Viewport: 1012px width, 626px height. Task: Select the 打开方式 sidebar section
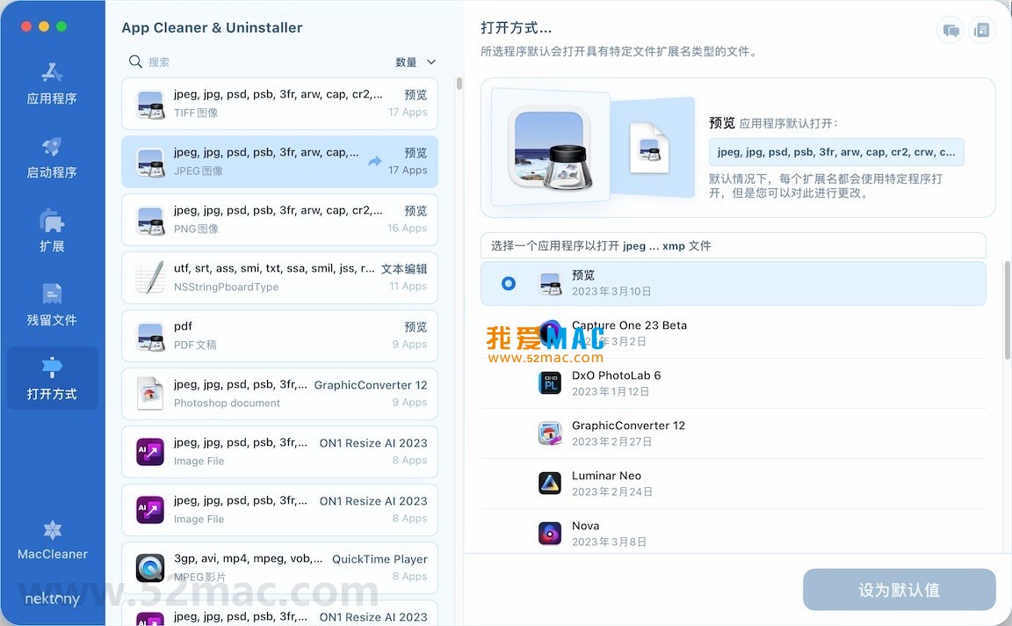53,378
